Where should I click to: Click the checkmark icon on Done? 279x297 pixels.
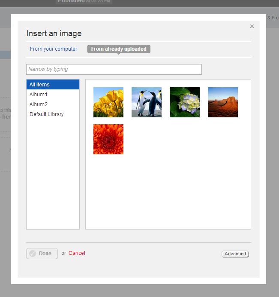(x=33, y=254)
